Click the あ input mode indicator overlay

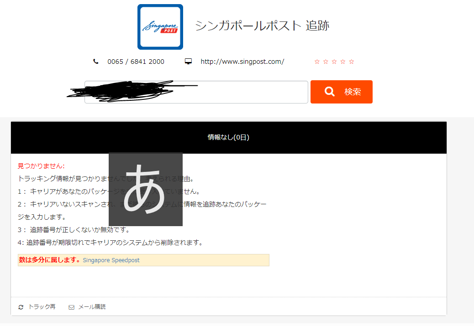146,189
